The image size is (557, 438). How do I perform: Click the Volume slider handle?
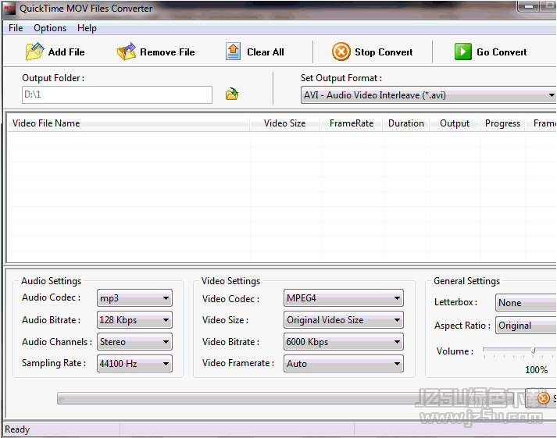(x=533, y=351)
